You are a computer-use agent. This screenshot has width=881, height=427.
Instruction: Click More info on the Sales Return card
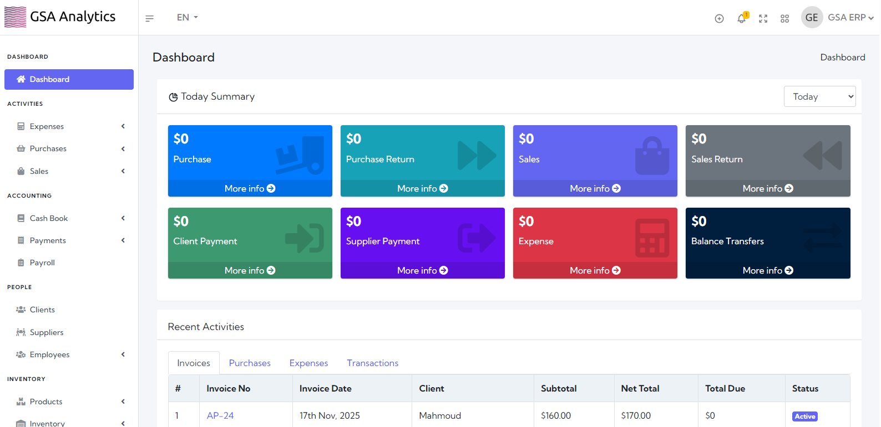point(768,188)
